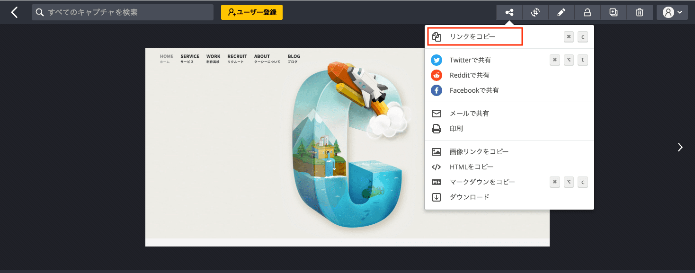Select メールで共有 option
695x273 pixels.
point(509,114)
